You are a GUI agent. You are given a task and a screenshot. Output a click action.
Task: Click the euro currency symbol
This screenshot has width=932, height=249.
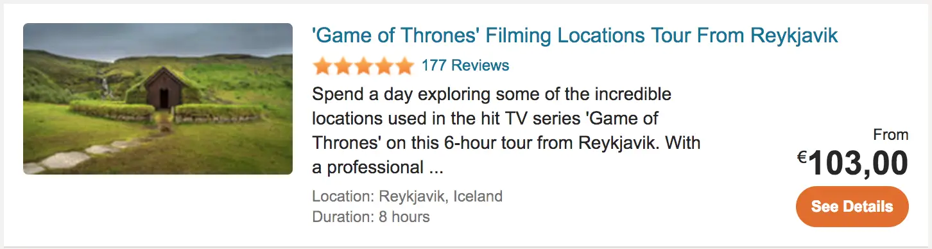pos(802,157)
